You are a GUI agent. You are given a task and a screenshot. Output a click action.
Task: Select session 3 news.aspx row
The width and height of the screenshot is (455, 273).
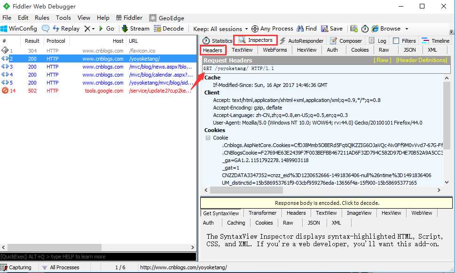click(x=98, y=67)
